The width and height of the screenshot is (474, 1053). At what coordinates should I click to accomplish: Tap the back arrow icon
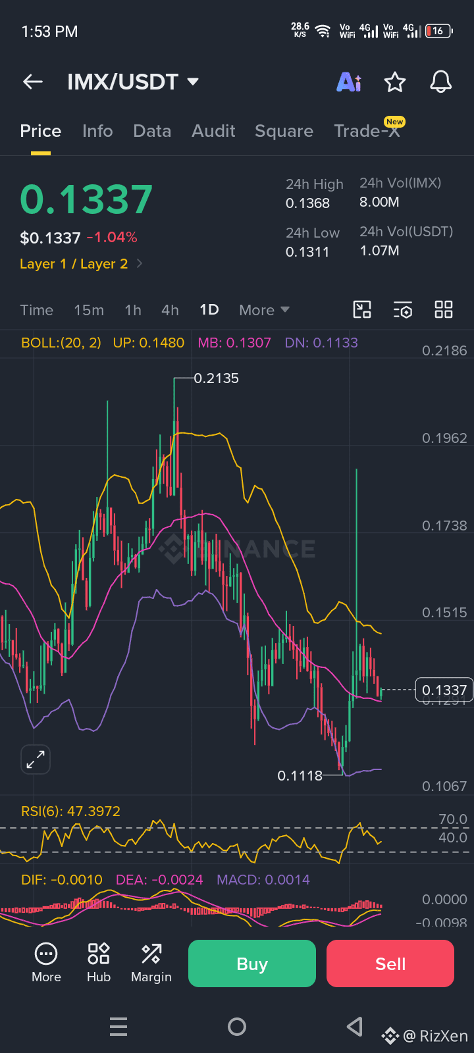32,82
